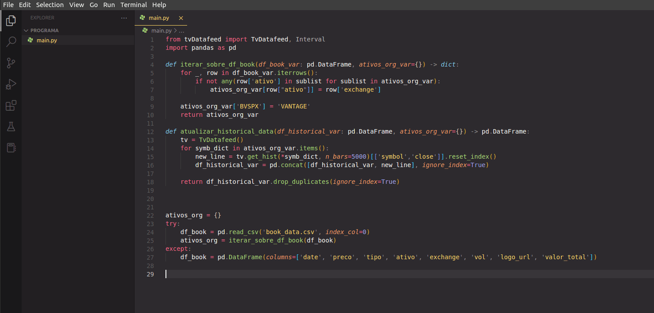Screen dimensions: 654x313
Task: Click the function name atualizar_historical_data on line 12
Action: [227, 131]
